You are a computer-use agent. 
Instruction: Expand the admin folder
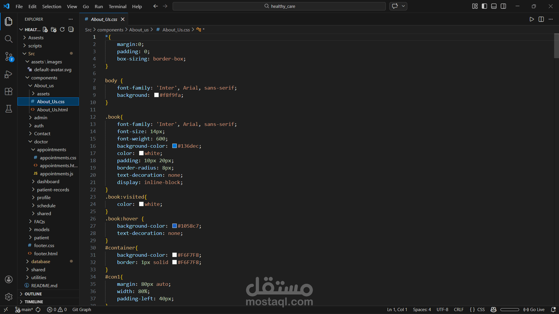pos(40,117)
